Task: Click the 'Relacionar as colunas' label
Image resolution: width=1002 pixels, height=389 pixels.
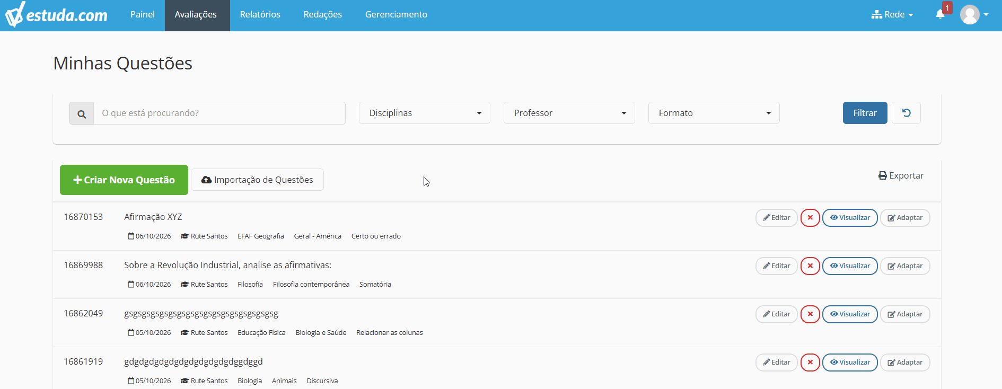Action: [390, 333]
